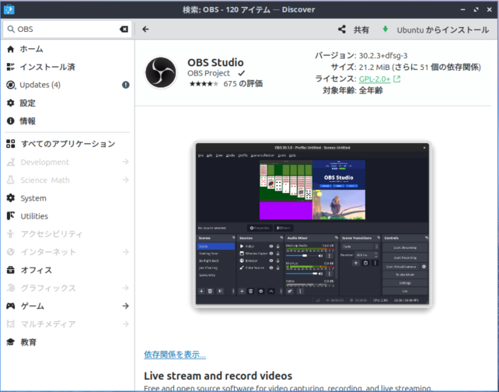The image size is (499, 392).
Task: Expand the Development category arrow
Action: tap(126, 162)
